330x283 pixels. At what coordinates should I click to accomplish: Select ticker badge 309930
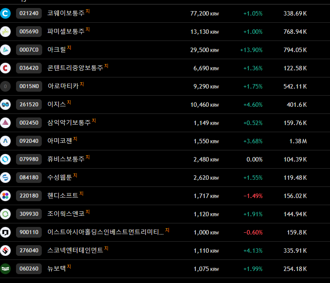click(29, 214)
